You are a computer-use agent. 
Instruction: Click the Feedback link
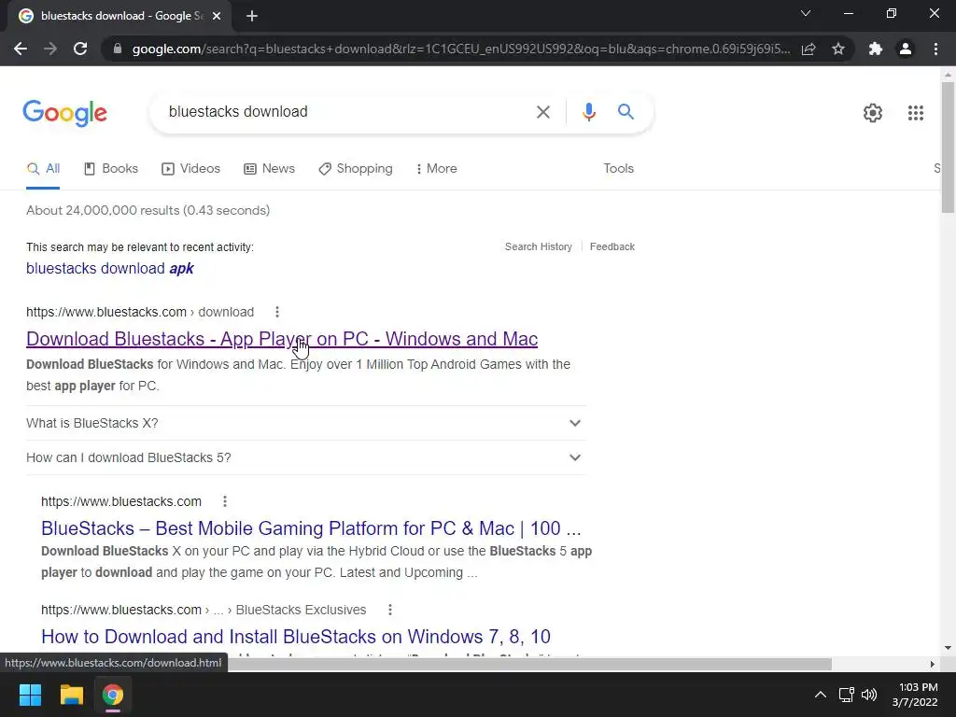(612, 246)
